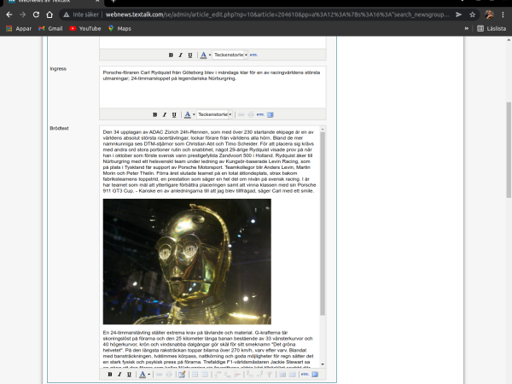The width and height of the screenshot is (512, 384).
Task: Toggle italic in the Brödtext toolbar
Action: tap(119, 375)
